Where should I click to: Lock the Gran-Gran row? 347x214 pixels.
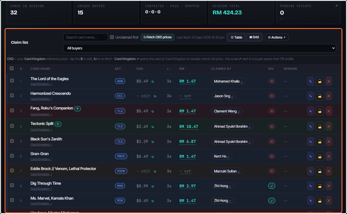tap(320, 156)
